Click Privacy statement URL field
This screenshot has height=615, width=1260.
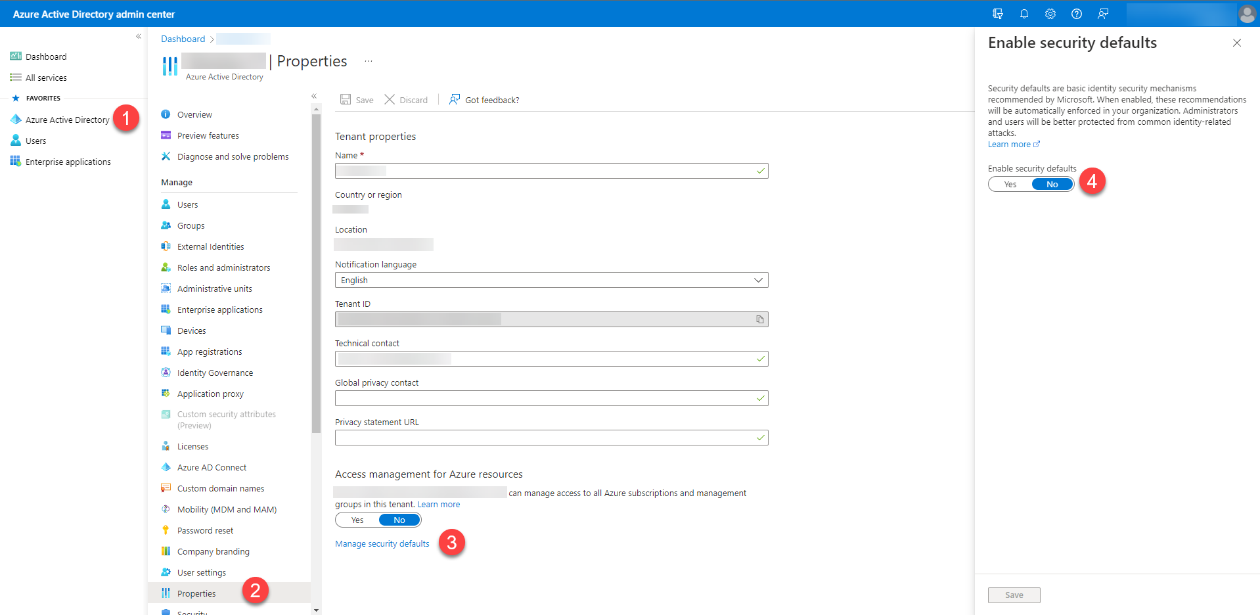pyautogui.click(x=552, y=438)
